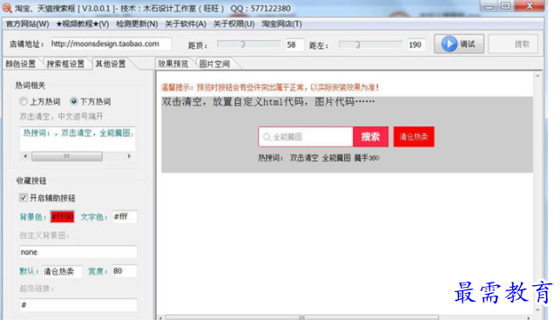Click the red 搜索 button in preview
The image size is (560, 320).
(x=370, y=137)
